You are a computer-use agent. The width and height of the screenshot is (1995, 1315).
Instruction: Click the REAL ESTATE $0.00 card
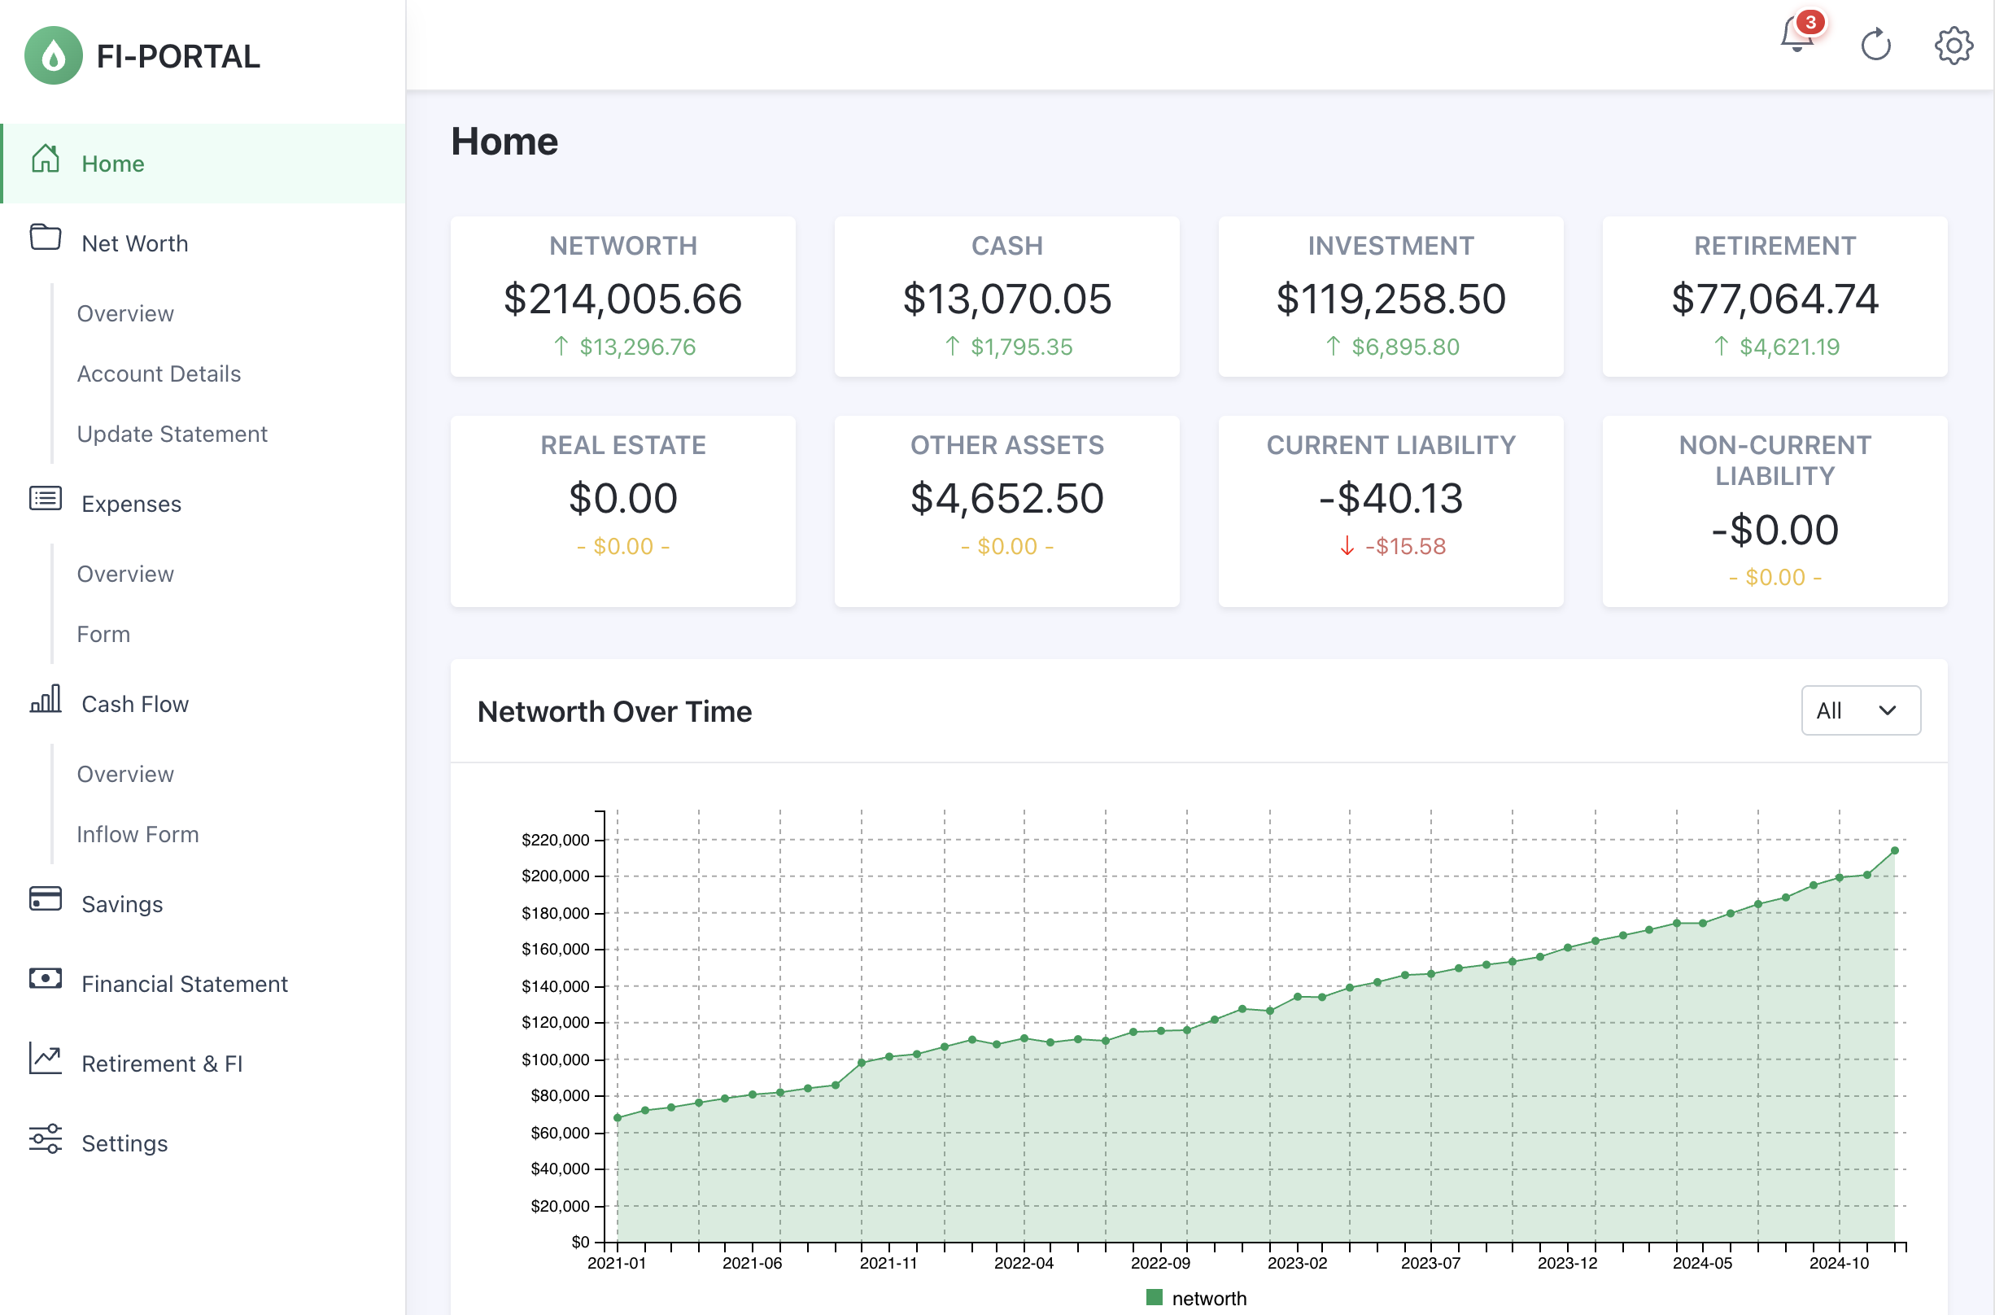coord(622,512)
